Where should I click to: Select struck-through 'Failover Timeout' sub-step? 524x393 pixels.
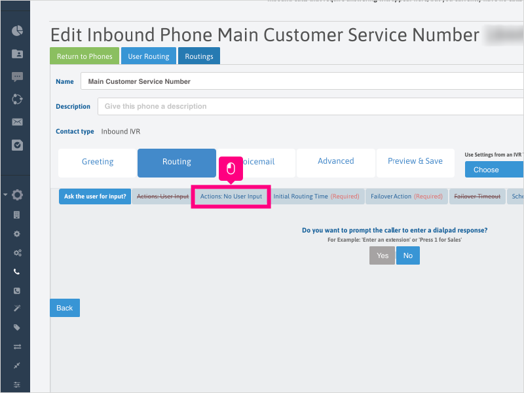click(x=477, y=196)
